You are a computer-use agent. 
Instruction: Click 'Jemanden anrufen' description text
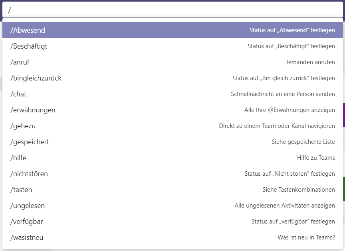310,62
